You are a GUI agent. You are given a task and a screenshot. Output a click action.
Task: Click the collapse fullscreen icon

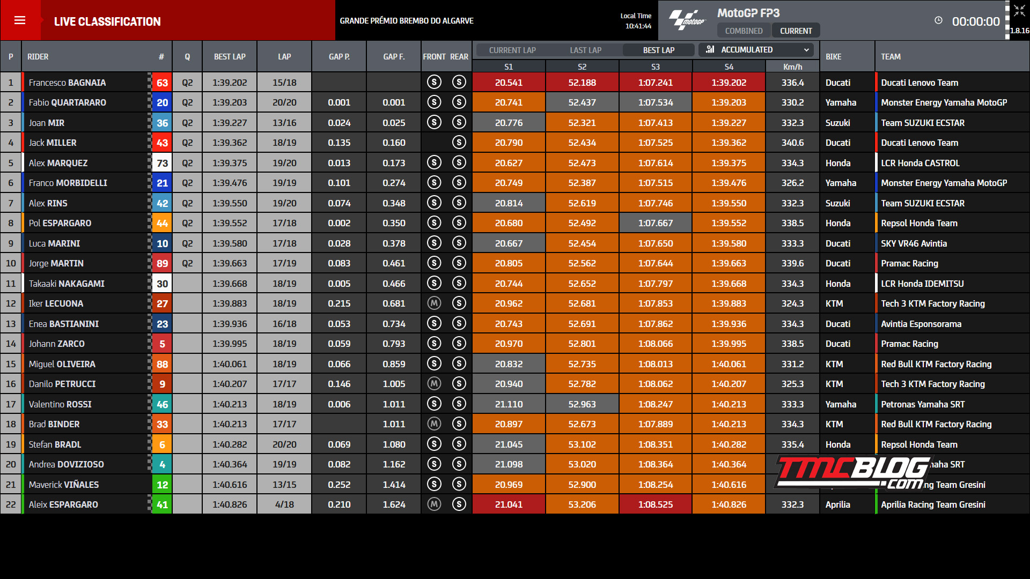click(x=1019, y=11)
